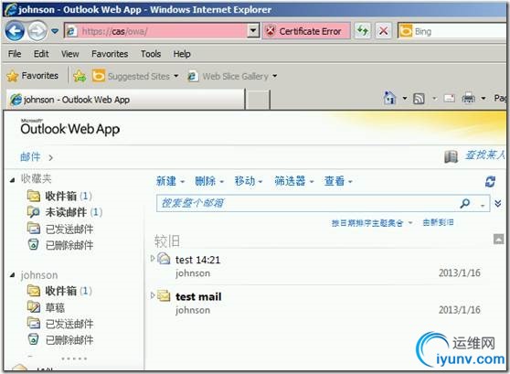Click the 由新到旧 sort order link
The image size is (510, 374).
(438, 222)
